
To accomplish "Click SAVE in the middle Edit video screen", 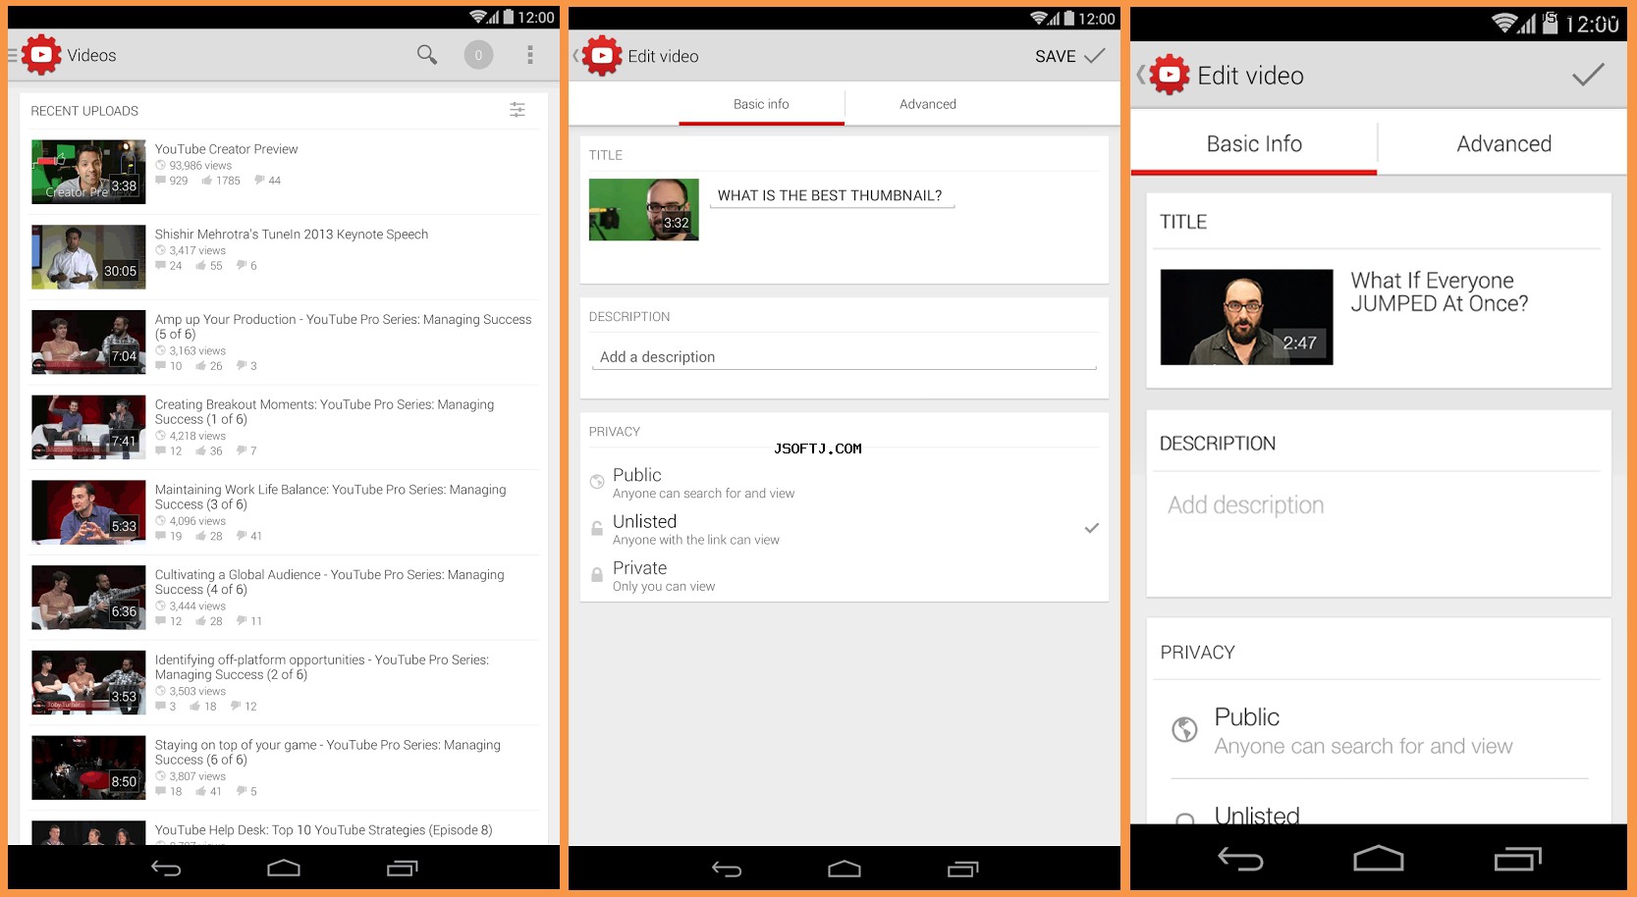I will point(1069,56).
